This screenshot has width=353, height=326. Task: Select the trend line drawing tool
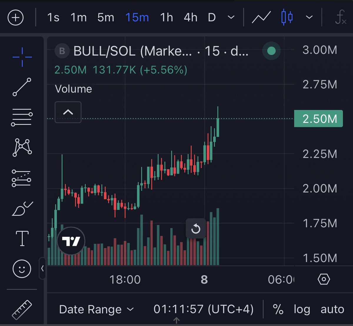22,87
